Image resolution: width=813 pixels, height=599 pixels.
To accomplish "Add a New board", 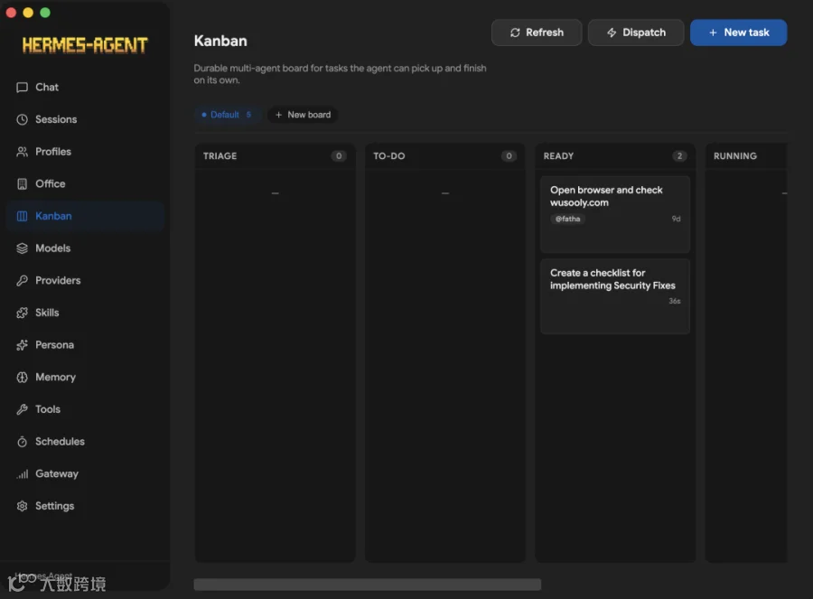I will (x=303, y=115).
